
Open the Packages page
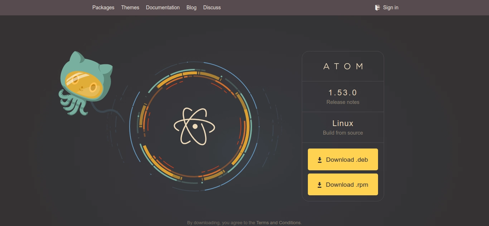pyautogui.click(x=103, y=7)
